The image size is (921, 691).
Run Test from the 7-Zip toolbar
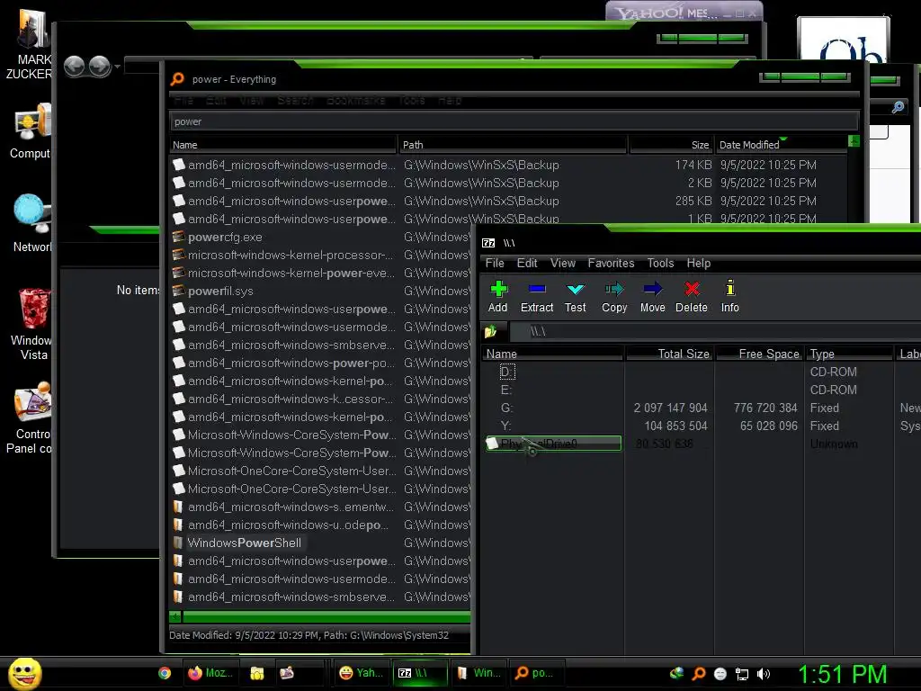(x=575, y=297)
